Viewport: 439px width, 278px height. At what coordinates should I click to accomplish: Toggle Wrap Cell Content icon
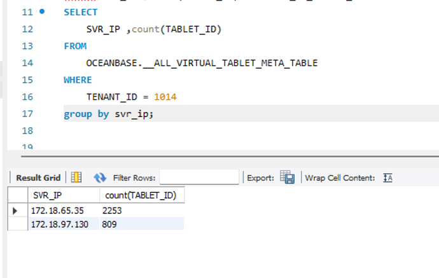(387, 177)
